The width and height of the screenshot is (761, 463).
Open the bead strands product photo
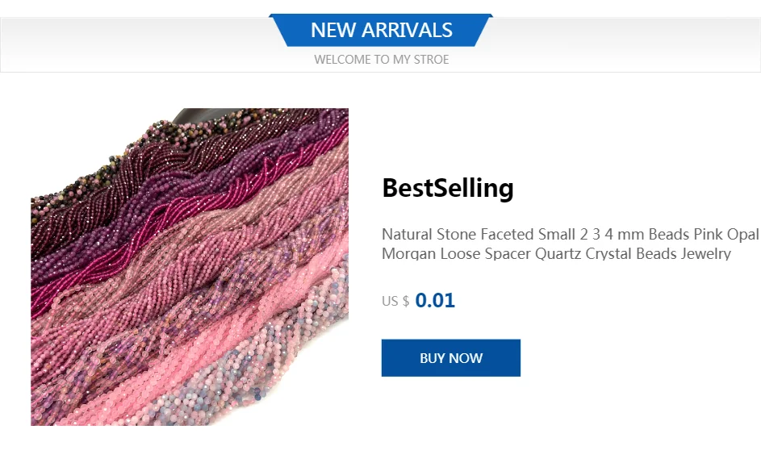tap(190, 266)
